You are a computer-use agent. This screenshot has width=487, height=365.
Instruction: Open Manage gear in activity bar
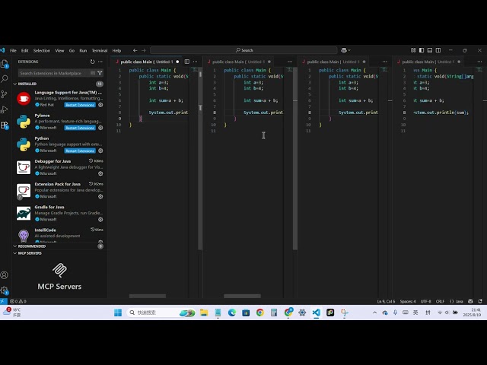point(5,290)
